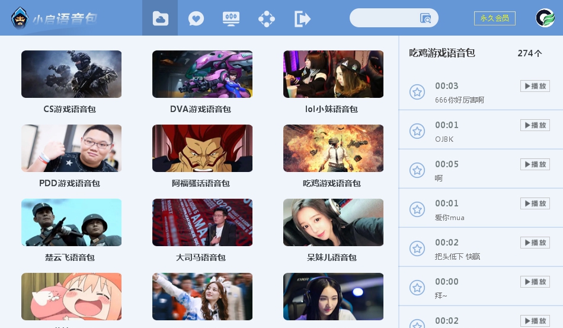Image resolution: width=563 pixels, height=328 pixels.
Task: Open the favorites heart chat bubble tab
Action: pyautogui.click(x=196, y=18)
